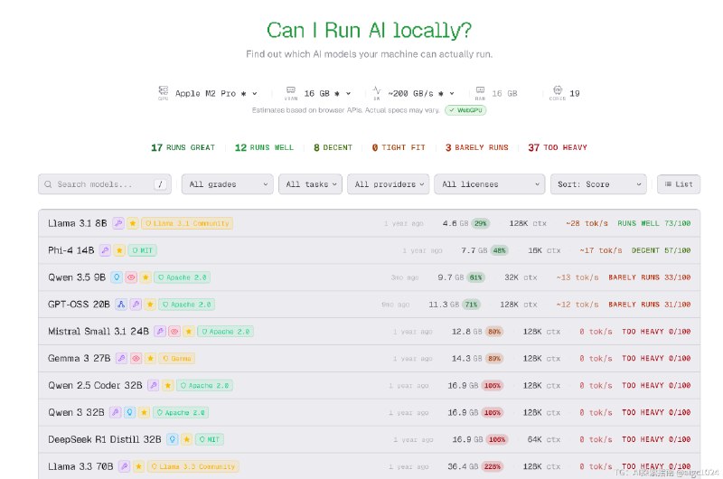Screen dimensions: 723x479
Task: Open the Llama 3.1 8B model name
Action: (78, 223)
